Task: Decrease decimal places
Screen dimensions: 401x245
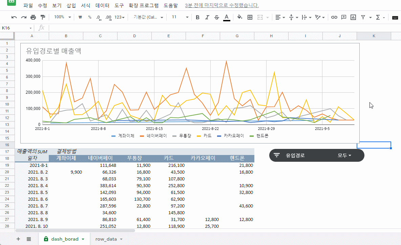Action: (99, 17)
